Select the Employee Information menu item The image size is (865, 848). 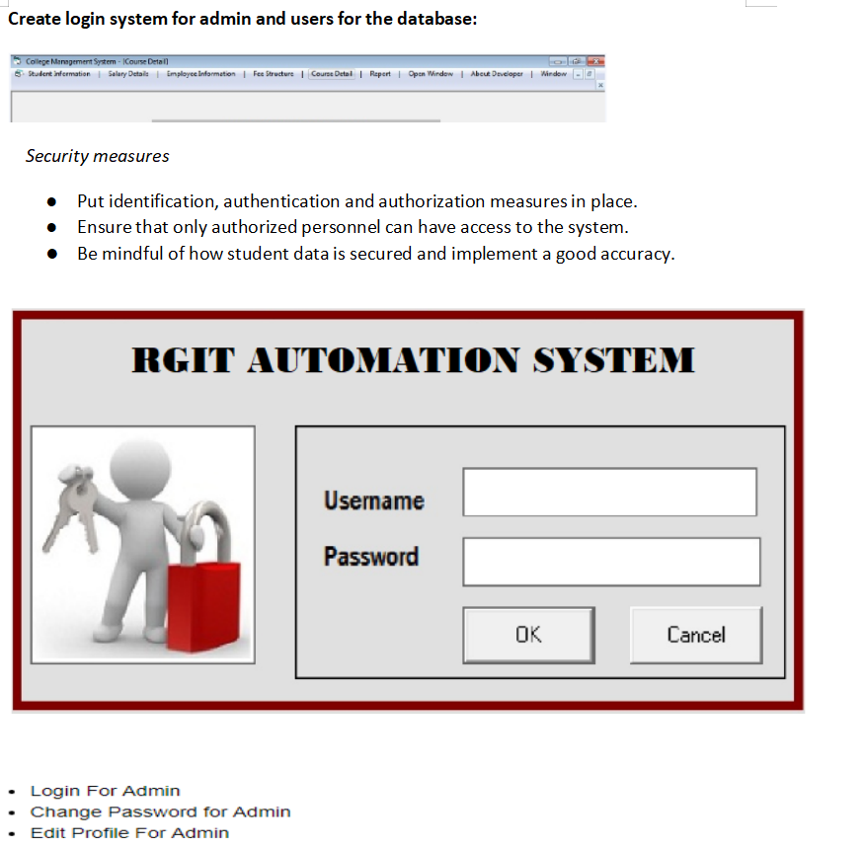coord(201,74)
